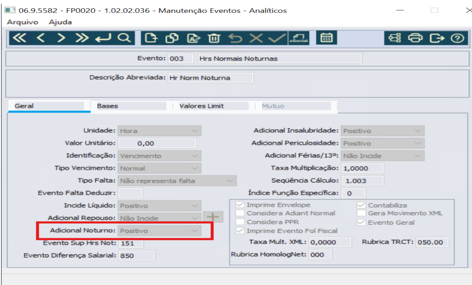
Task: Go to the first record
Action: (x=20, y=38)
